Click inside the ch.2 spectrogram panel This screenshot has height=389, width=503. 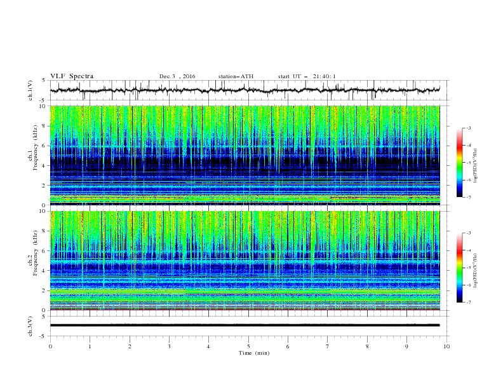tap(245, 261)
